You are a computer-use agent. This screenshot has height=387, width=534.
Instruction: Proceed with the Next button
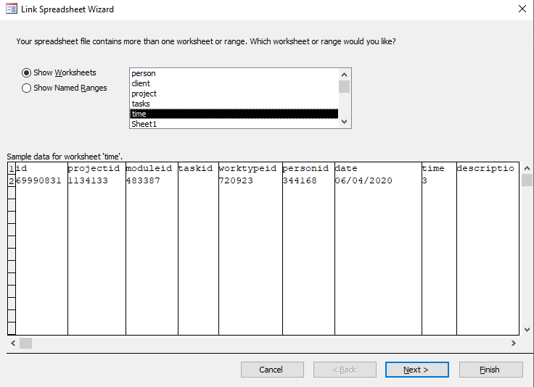[416, 370]
